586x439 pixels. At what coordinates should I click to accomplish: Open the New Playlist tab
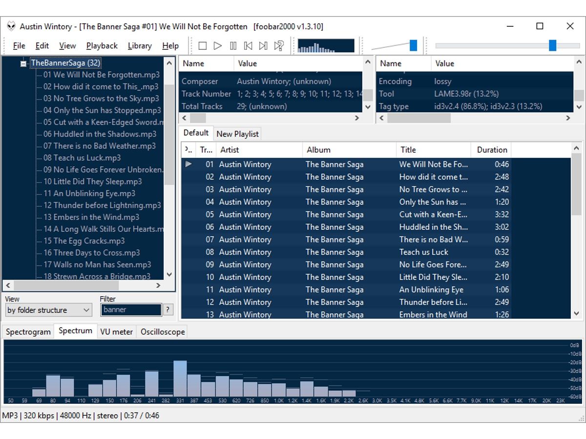pyautogui.click(x=237, y=133)
